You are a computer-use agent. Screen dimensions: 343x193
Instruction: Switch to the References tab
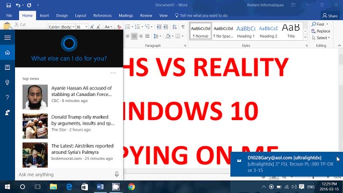coord(103,16)
